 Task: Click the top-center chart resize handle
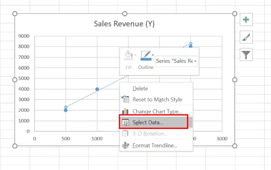(x=125, y=14)
